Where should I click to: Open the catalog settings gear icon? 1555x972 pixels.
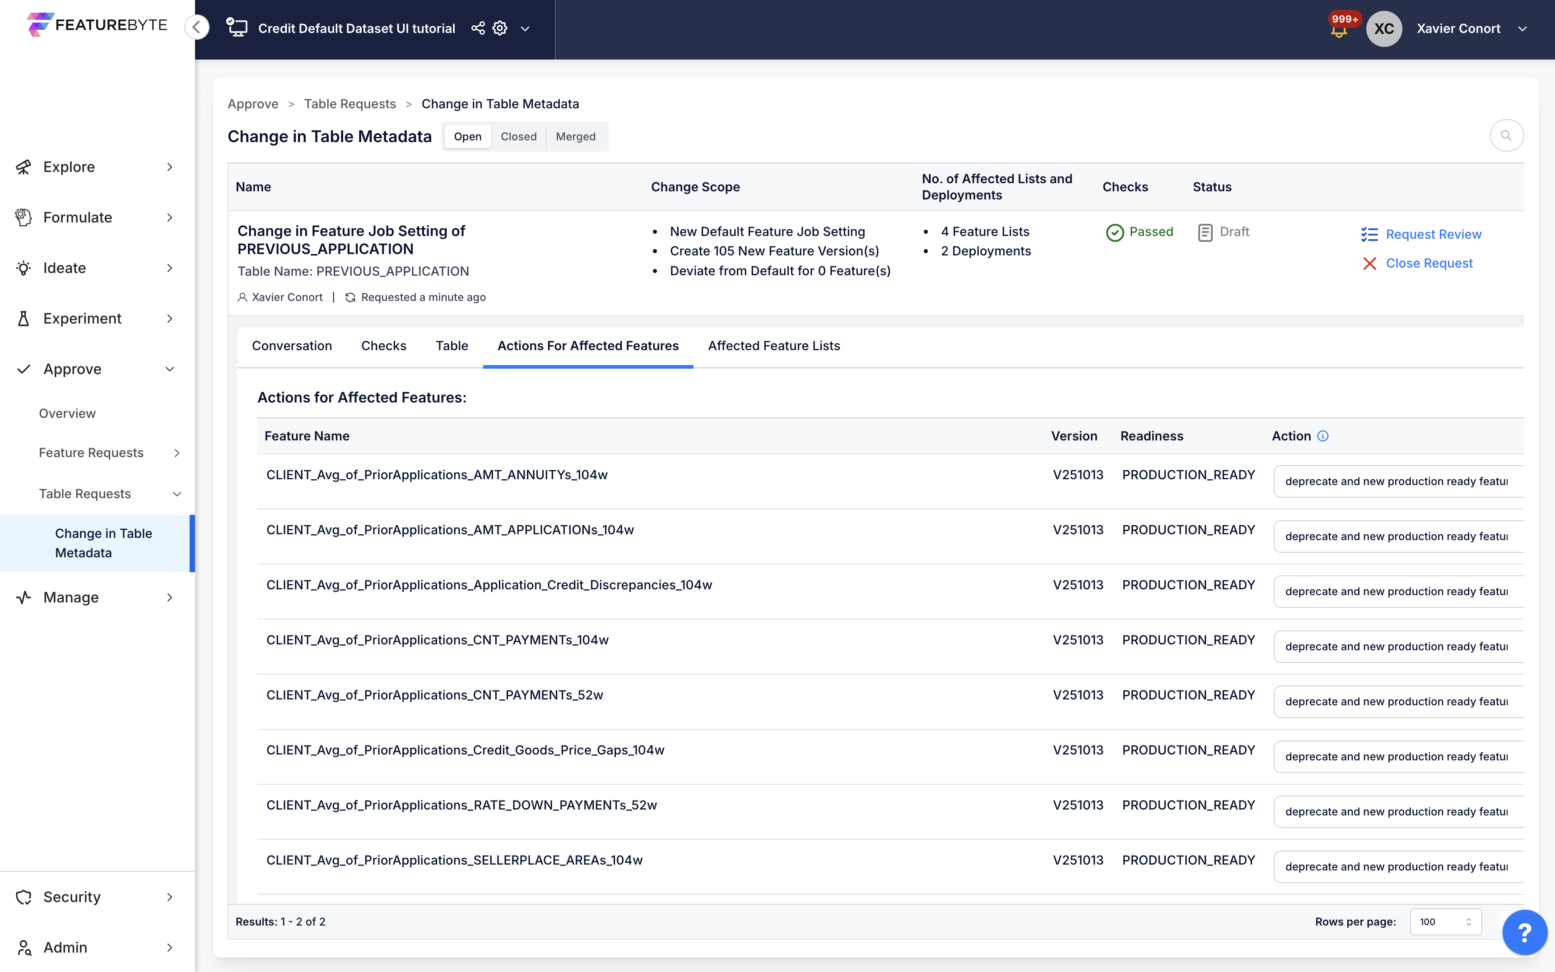point(500,28)
